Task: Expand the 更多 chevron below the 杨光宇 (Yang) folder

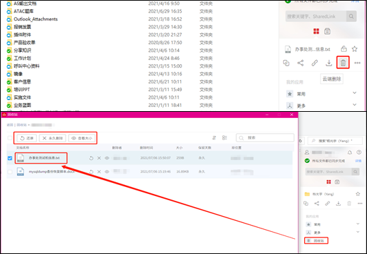Action: (358, 232)
